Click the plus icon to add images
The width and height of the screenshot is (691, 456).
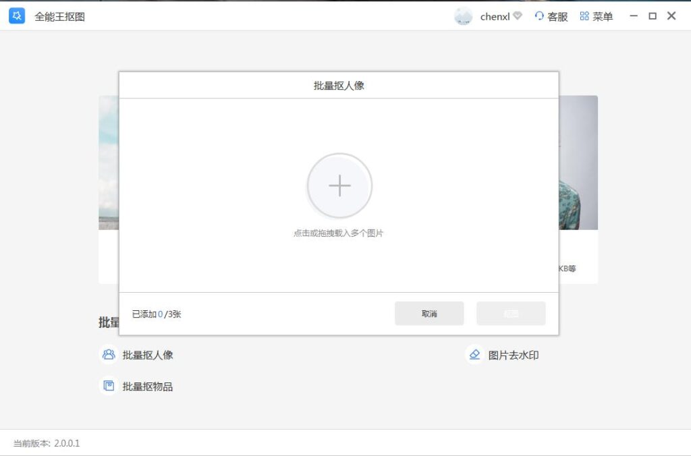click(x=339, y=186)
